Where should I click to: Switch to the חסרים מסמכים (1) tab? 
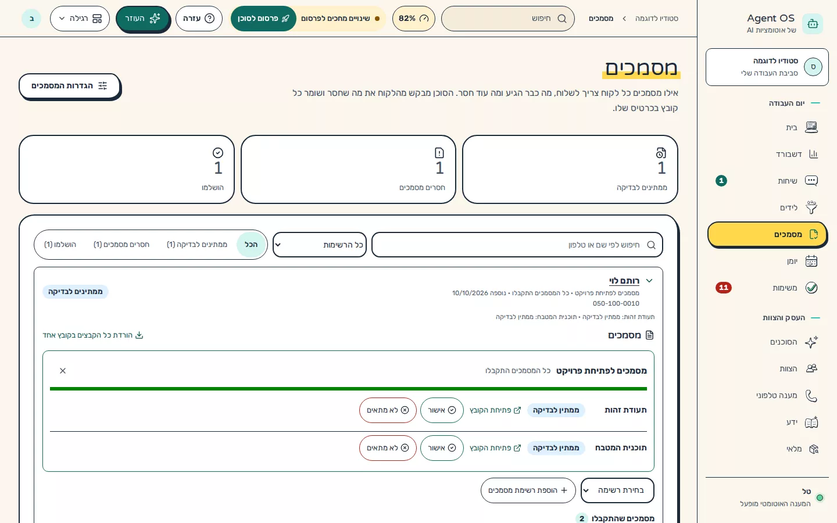coord(121,245)
